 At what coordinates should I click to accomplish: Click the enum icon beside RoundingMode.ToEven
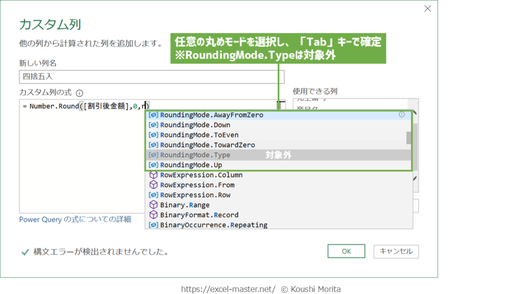(153, 135)
